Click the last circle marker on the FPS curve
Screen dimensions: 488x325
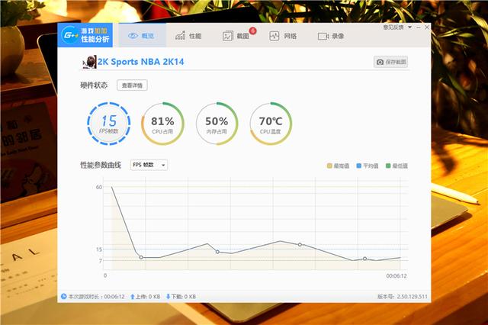click(x=364, y=259)
